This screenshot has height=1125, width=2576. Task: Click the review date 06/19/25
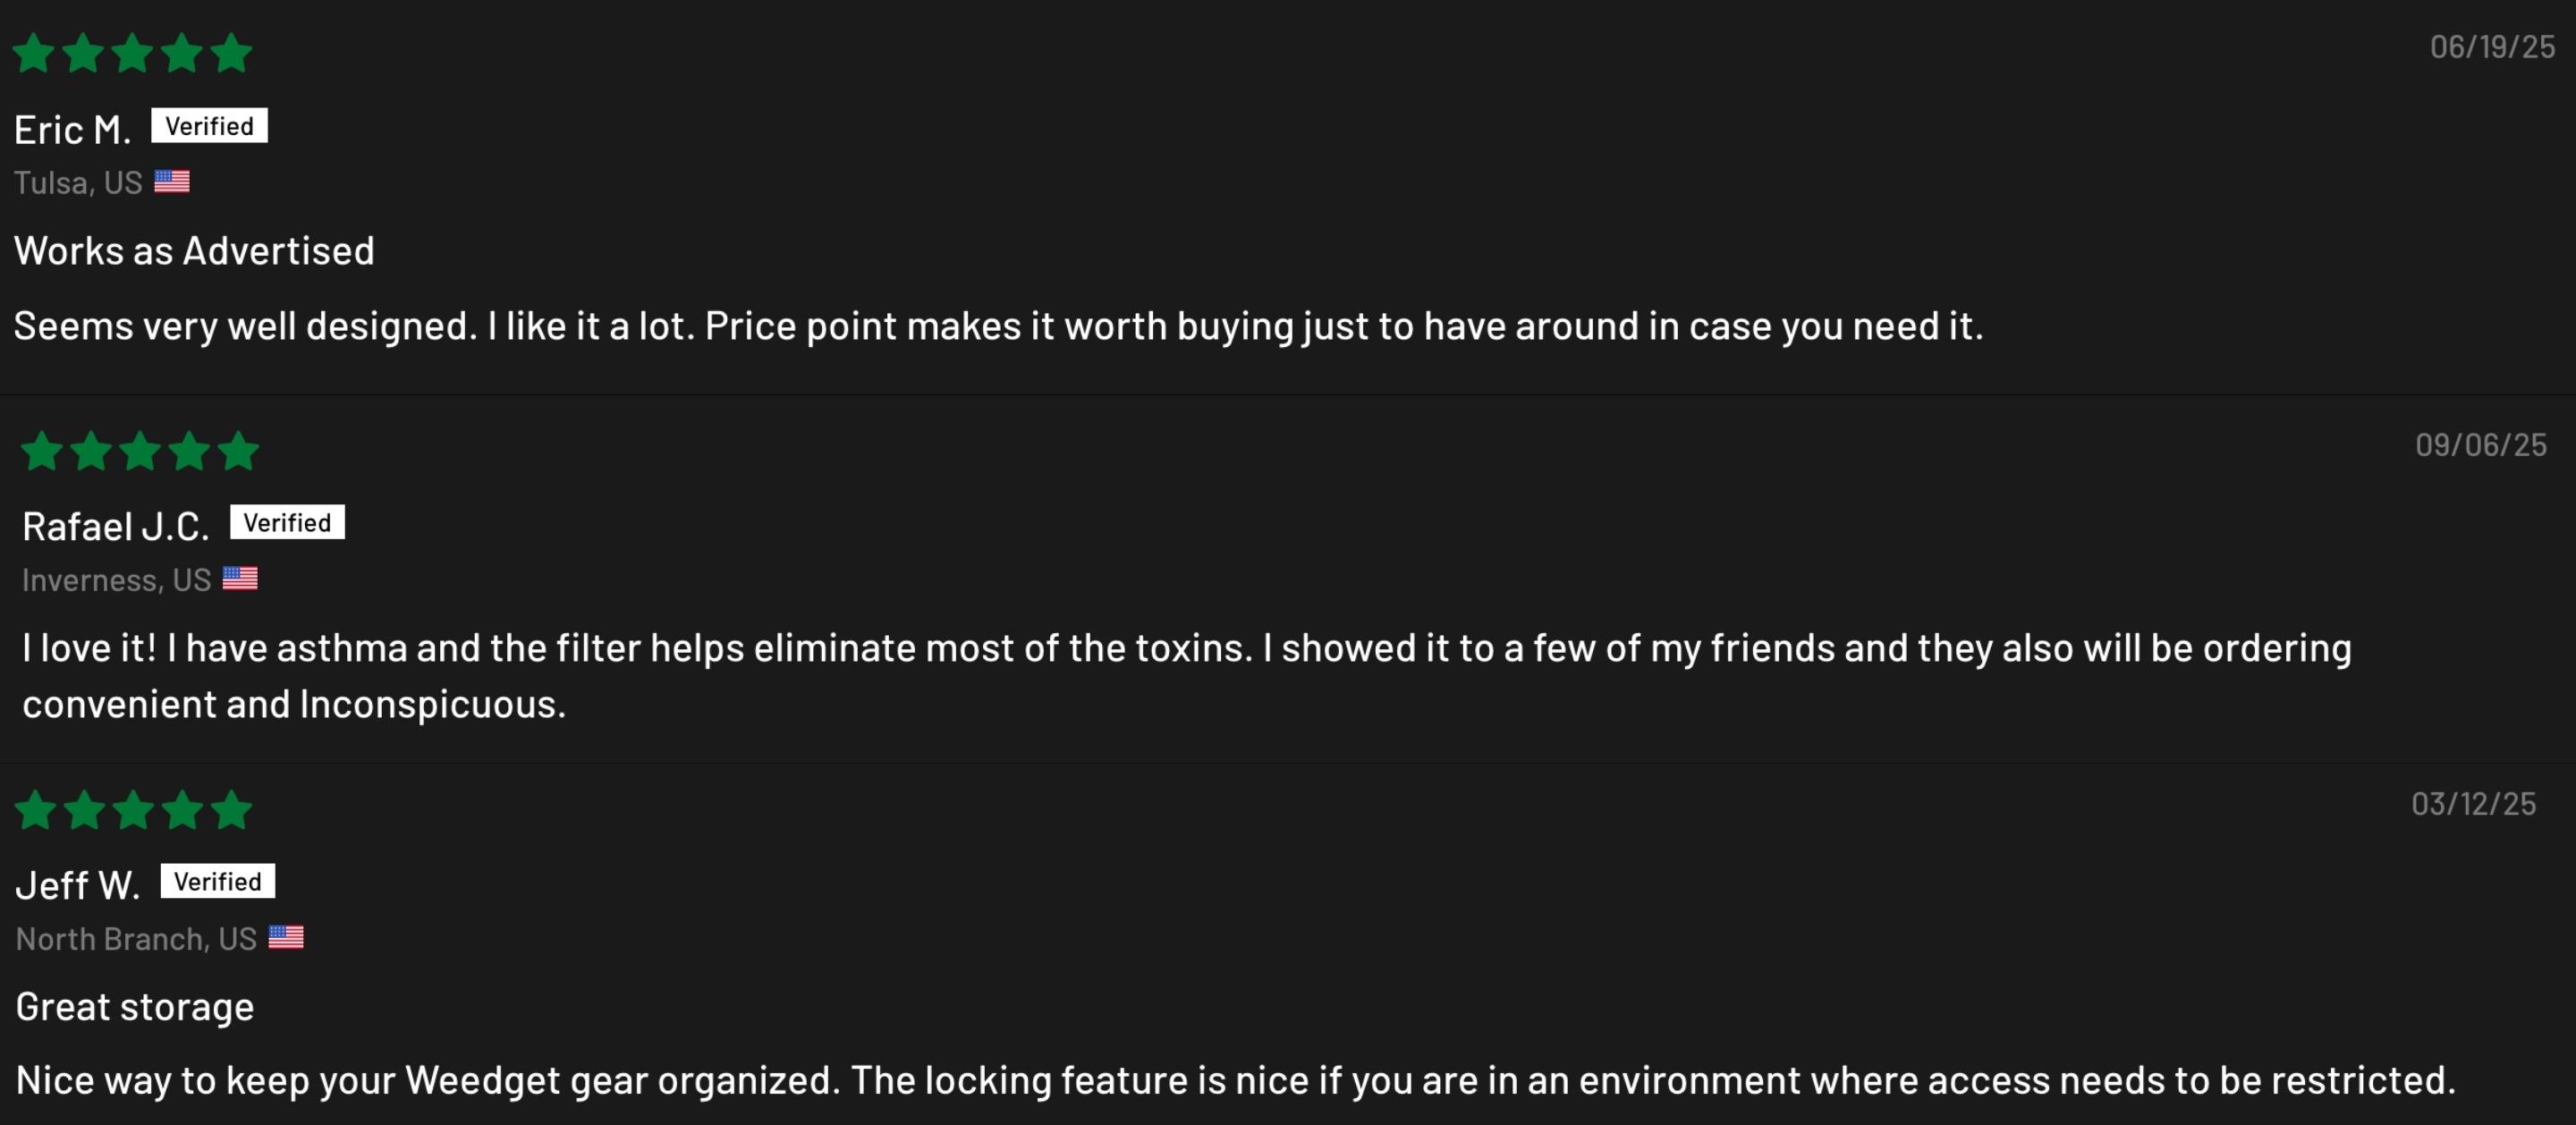[x=2492, y=47]
